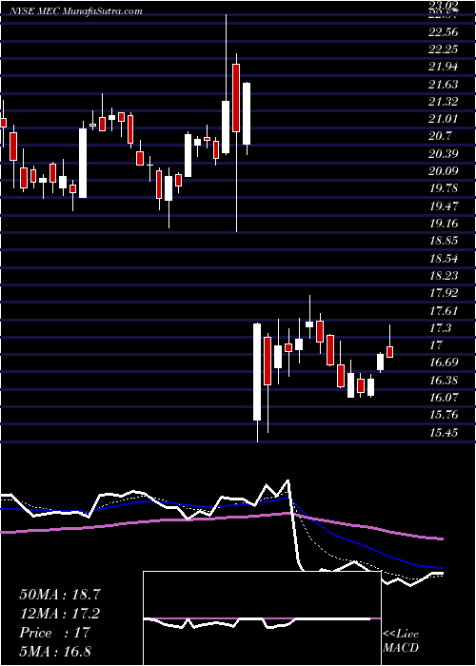Click the 17.3 price axis label
The width and height of the screenshot is (476, 666).
pos(441,328)
